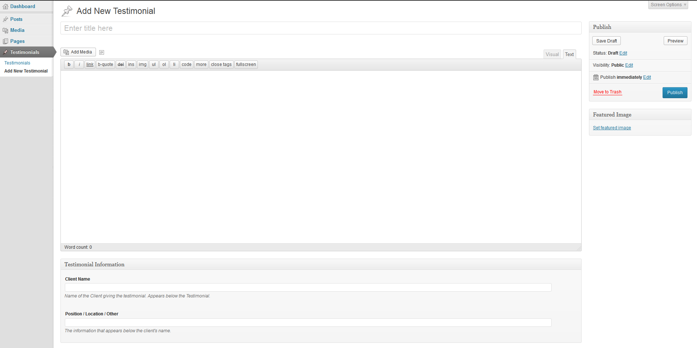The height and width of the screenshot is (348, 697).
Task: Click the Media icon in sidebar
Action: click(5, 30)
